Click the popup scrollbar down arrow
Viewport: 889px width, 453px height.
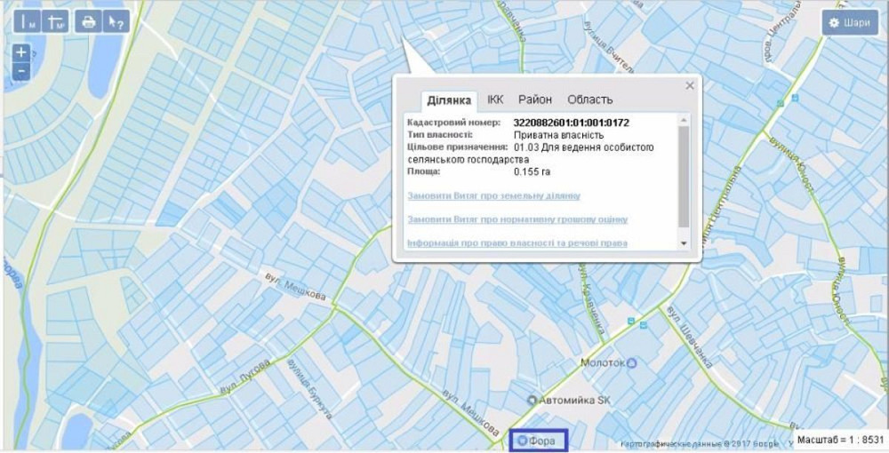click(684, 242)
